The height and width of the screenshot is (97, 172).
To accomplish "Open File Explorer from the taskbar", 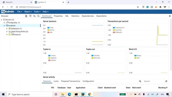I will point(63,94).
